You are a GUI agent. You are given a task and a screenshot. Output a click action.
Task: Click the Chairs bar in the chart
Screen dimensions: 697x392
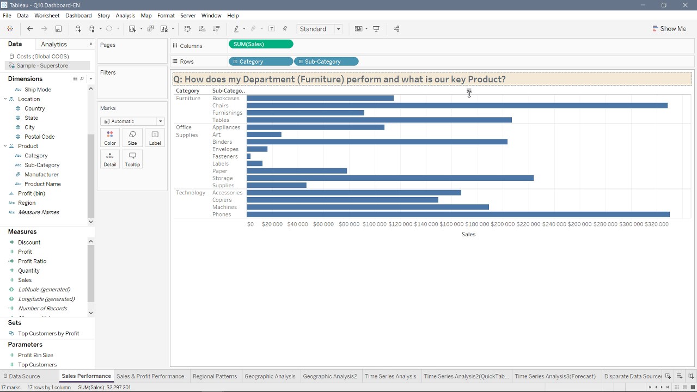tap(457, 106)
